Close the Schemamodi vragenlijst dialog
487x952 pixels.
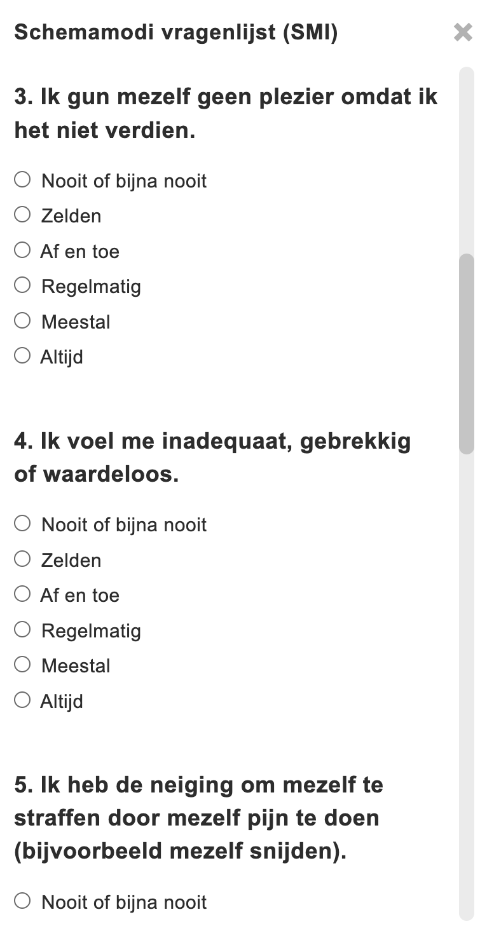click(x=463, y=32)
